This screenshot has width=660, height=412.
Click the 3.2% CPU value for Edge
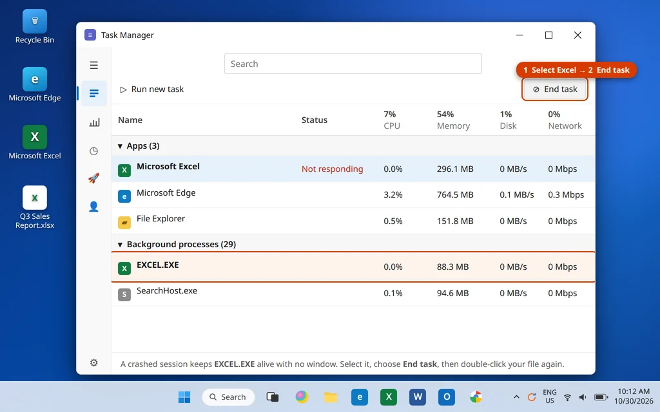coord(393,194)
